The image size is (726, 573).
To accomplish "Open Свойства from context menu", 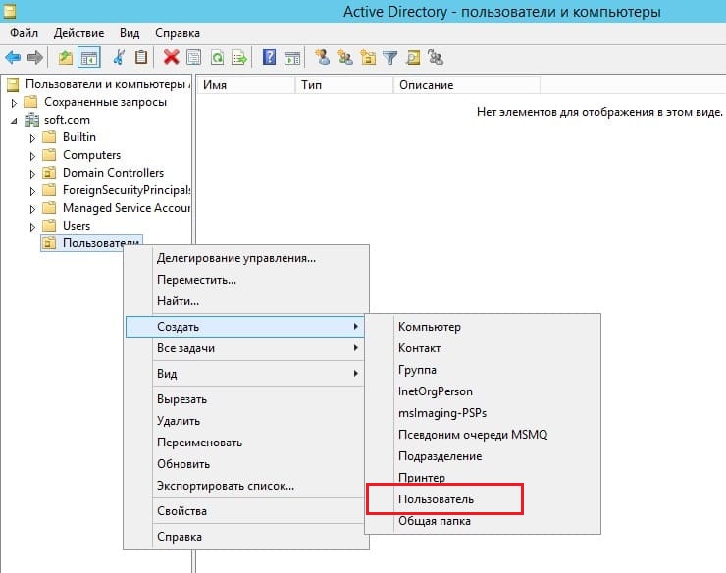I will coord(245,511).
